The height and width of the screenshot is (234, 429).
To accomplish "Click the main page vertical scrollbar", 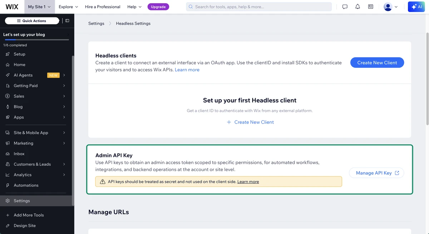I will tap(427, 79).
